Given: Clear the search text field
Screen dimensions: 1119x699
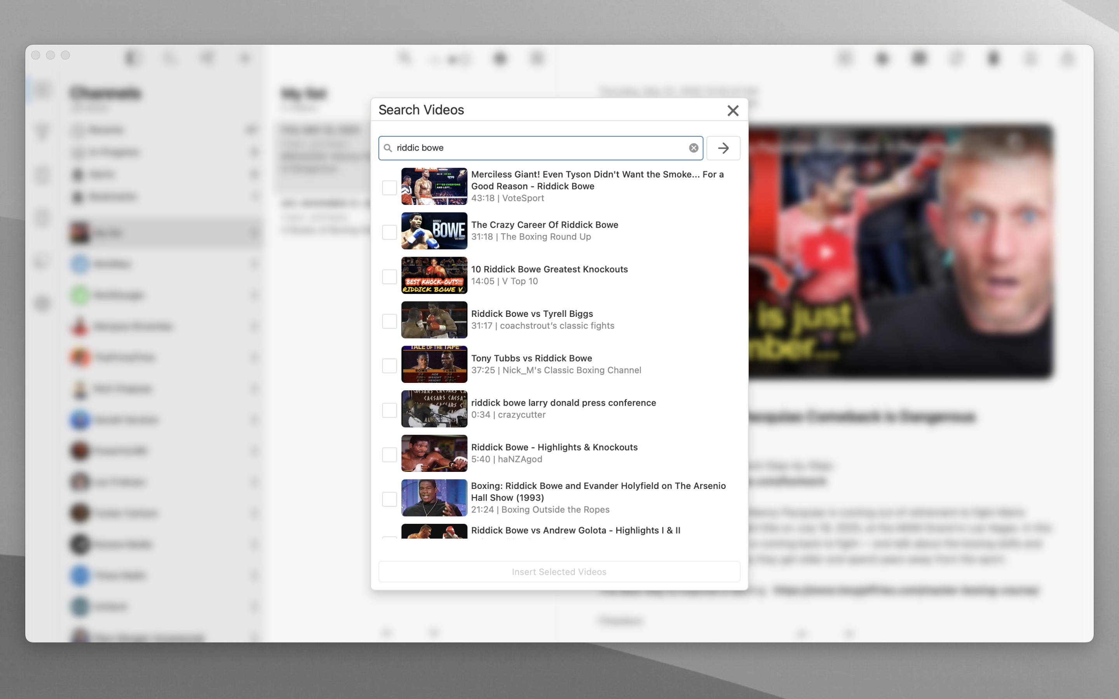Looking at the screenshot, I should [693, 148].
